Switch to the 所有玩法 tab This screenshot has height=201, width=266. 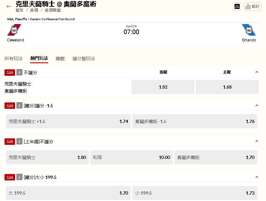pyautogui.click(x=13, y=58)
